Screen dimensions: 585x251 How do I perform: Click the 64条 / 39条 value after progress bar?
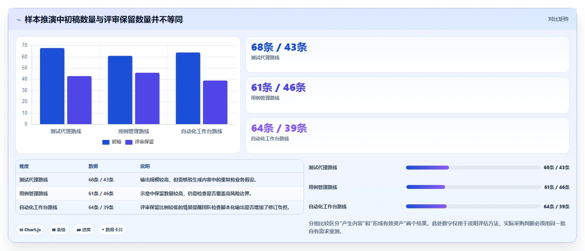click(557, 206)
